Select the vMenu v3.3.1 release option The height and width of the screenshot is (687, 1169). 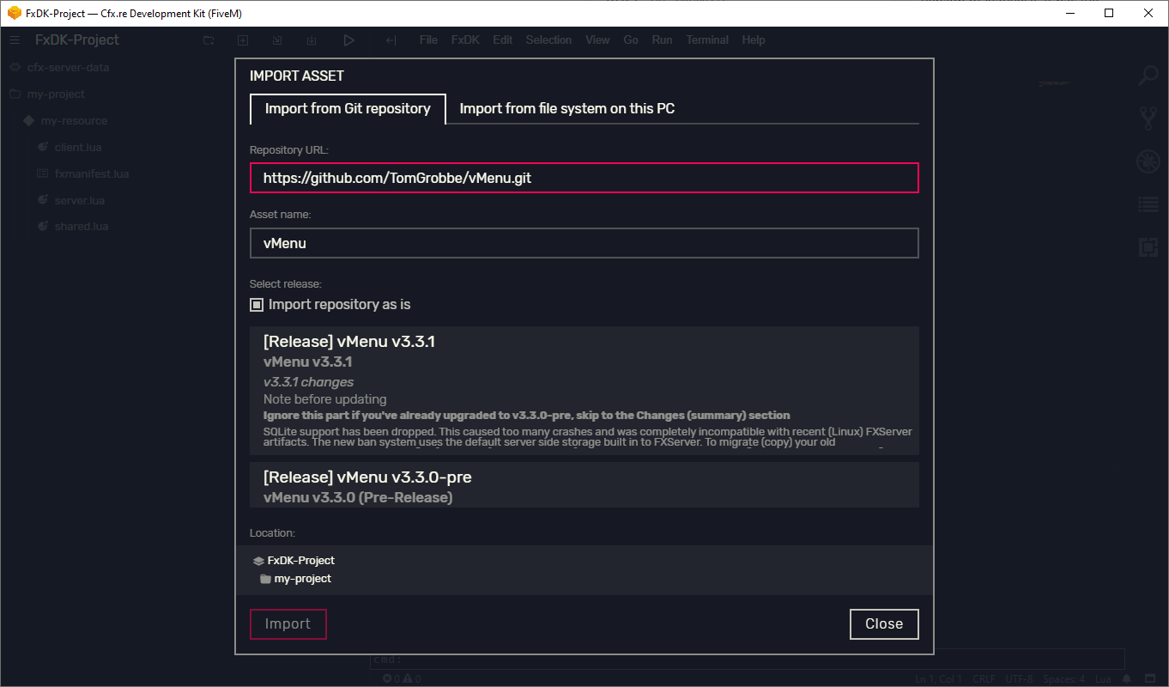click(584, 390)
